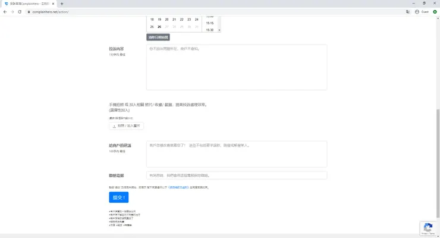Click the browser forward arrow

(12, 12)
